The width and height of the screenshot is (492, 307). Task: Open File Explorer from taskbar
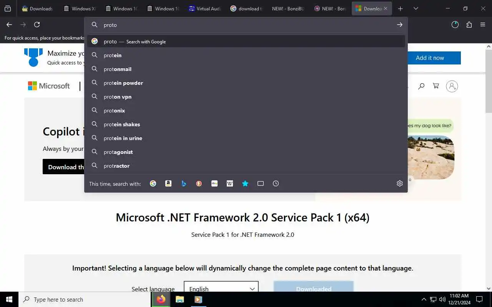click(180, 299)
